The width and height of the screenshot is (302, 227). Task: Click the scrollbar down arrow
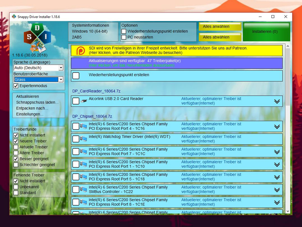coord(288,211)
